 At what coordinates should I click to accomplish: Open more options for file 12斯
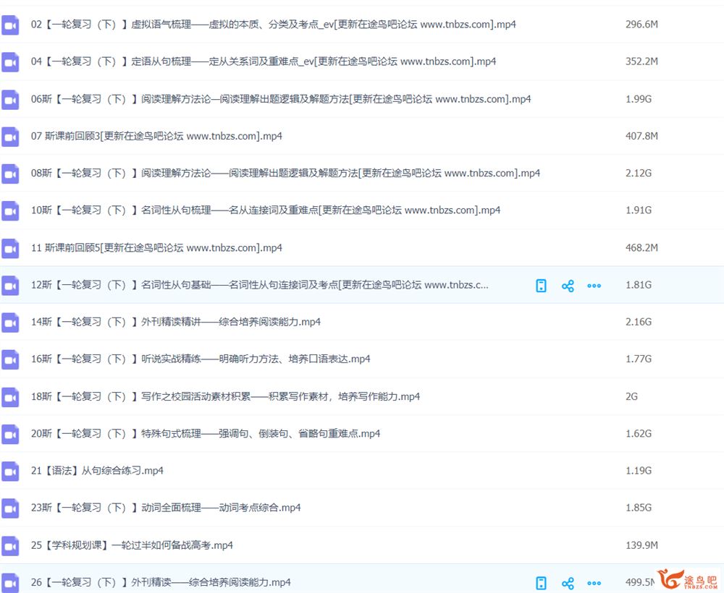[594, 286]
